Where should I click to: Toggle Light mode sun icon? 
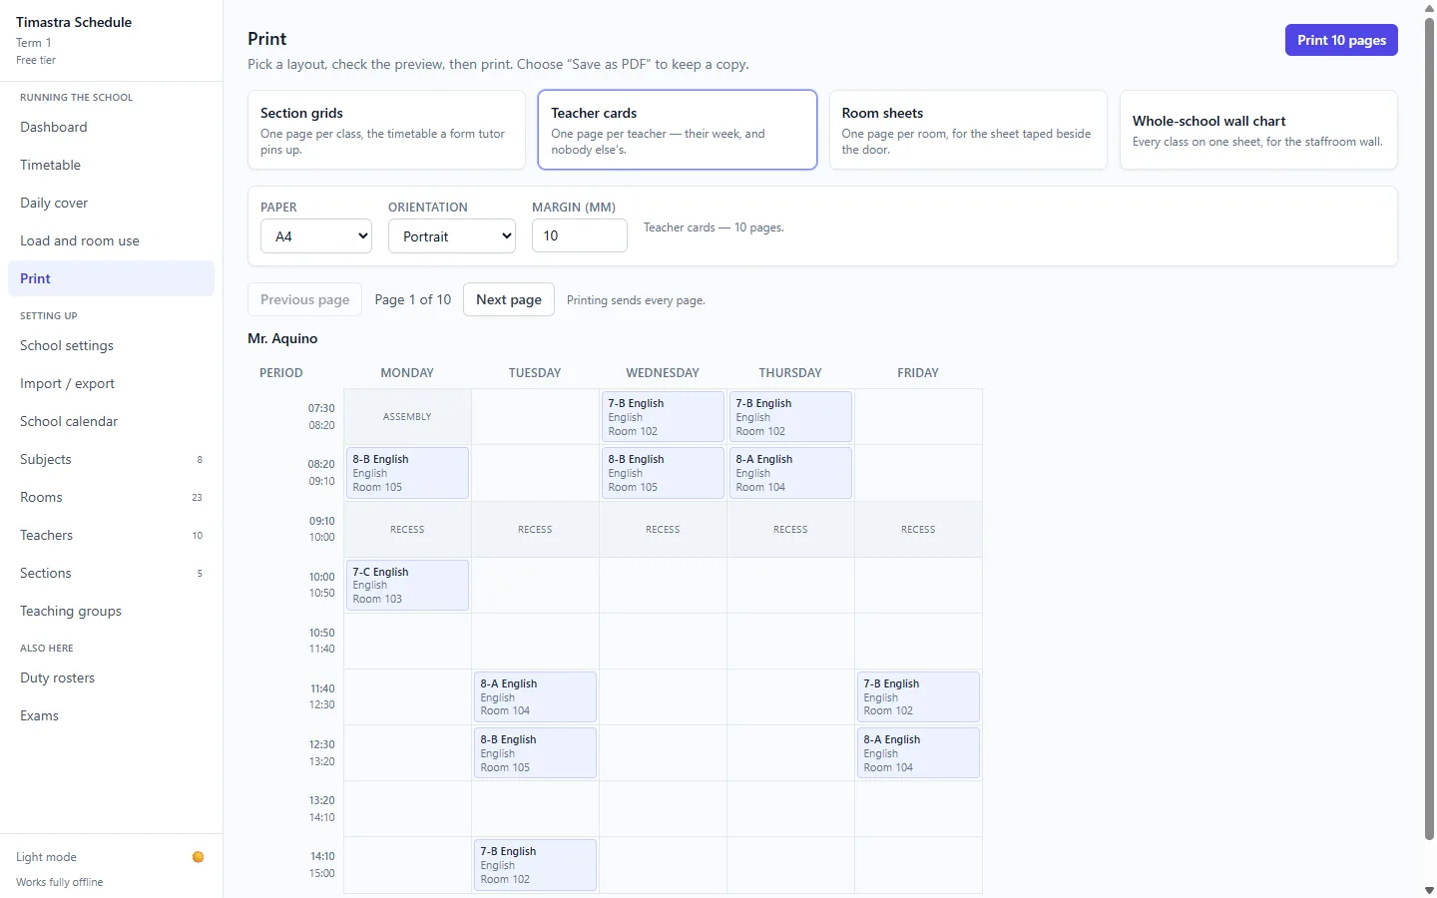pyautogui.click(x=198, y=857)
